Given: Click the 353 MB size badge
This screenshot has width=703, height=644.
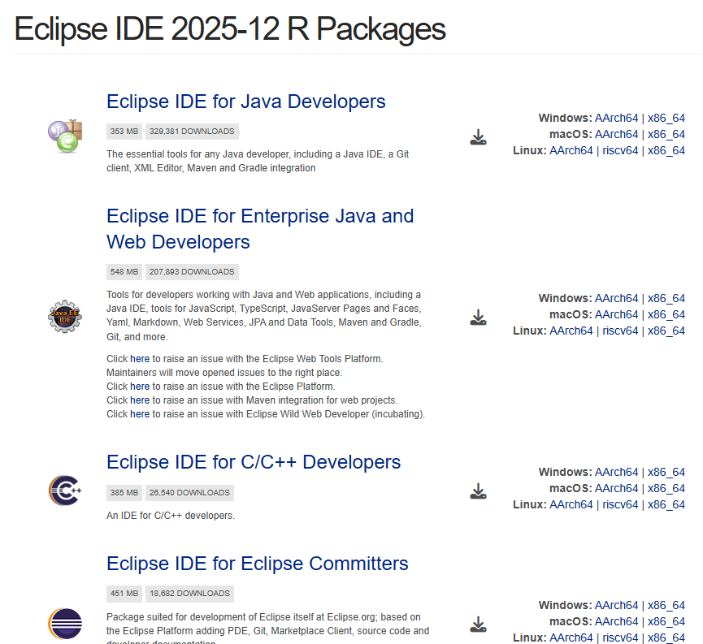Looking at the screenshot, I should (124, 132).
